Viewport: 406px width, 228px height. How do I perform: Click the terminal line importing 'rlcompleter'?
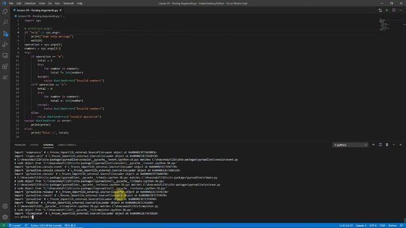click(x=86, y=213)
